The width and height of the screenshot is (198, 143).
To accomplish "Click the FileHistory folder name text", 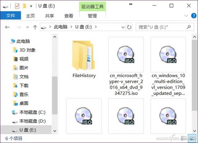I will 84,76.
